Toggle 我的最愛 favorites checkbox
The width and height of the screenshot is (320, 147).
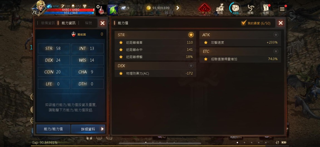pos(244,23)
